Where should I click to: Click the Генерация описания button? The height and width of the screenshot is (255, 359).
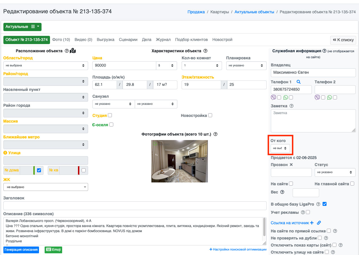[x=21, y=250]
